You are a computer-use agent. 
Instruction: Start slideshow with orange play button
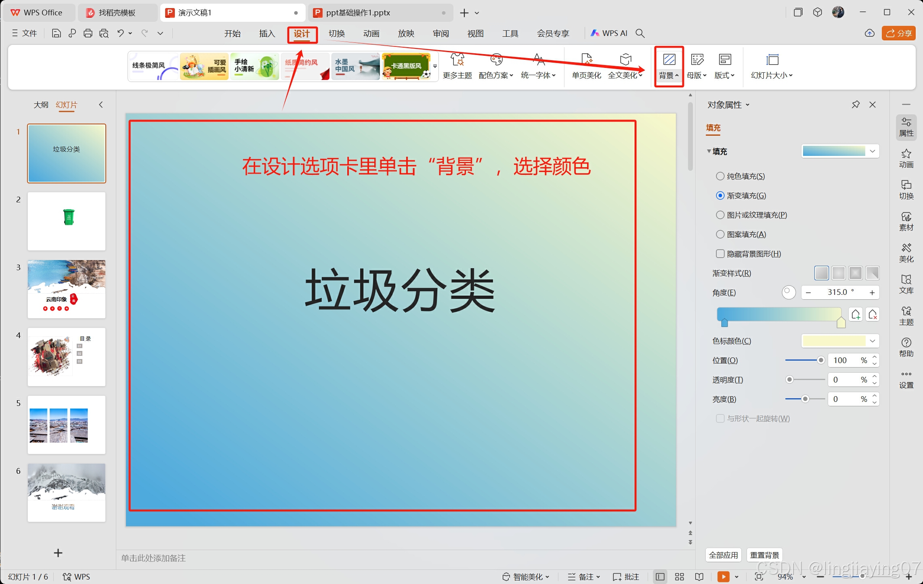tap(723, 577)
